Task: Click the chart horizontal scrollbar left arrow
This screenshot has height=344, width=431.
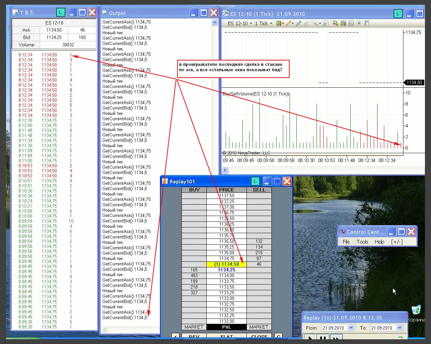Action: [225, 170]
